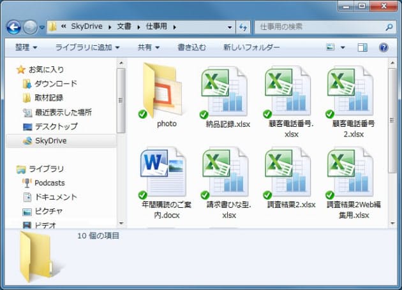Click the 書き込む toolbar item

[x=191, y=48]
